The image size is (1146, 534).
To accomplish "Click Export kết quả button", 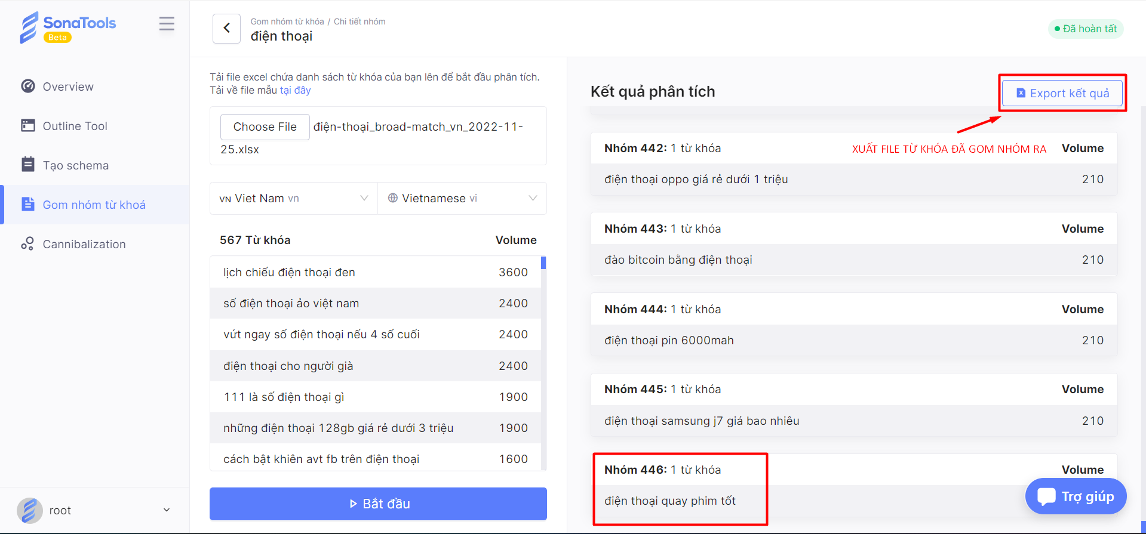I will [x=1062, y=93].
